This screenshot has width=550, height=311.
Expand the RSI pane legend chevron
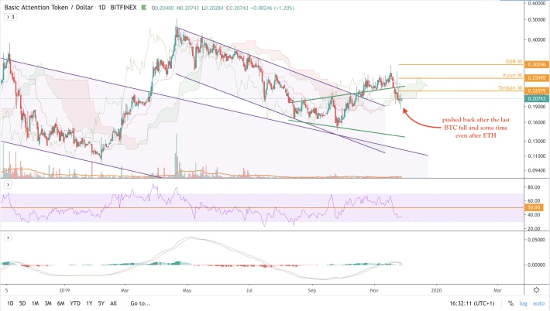point(8,185)
